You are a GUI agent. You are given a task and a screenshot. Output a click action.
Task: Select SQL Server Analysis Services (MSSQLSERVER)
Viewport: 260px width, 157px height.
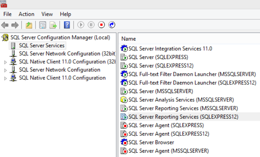[x=181, y=100]
